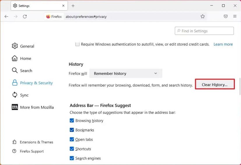
Task: Open the Learn more link
Action: (x=223, y=44)
